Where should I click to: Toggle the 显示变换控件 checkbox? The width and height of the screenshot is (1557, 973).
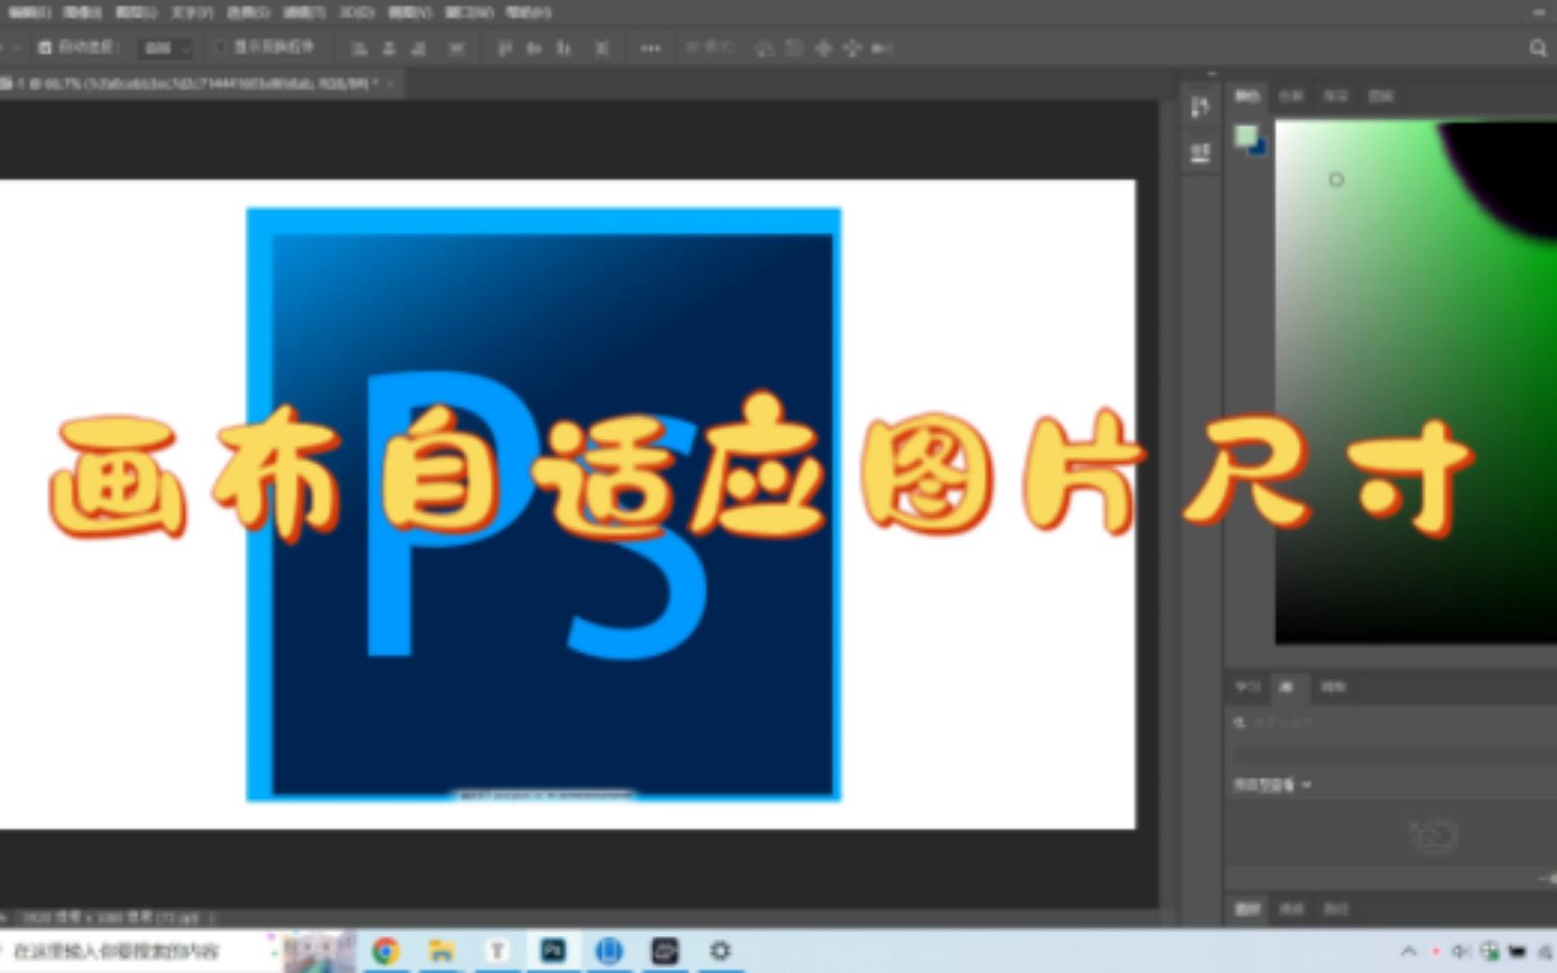tap(221, 47)
